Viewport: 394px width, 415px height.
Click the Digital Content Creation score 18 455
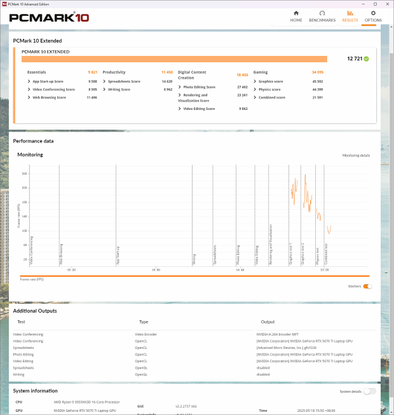[x=242, y=75]
